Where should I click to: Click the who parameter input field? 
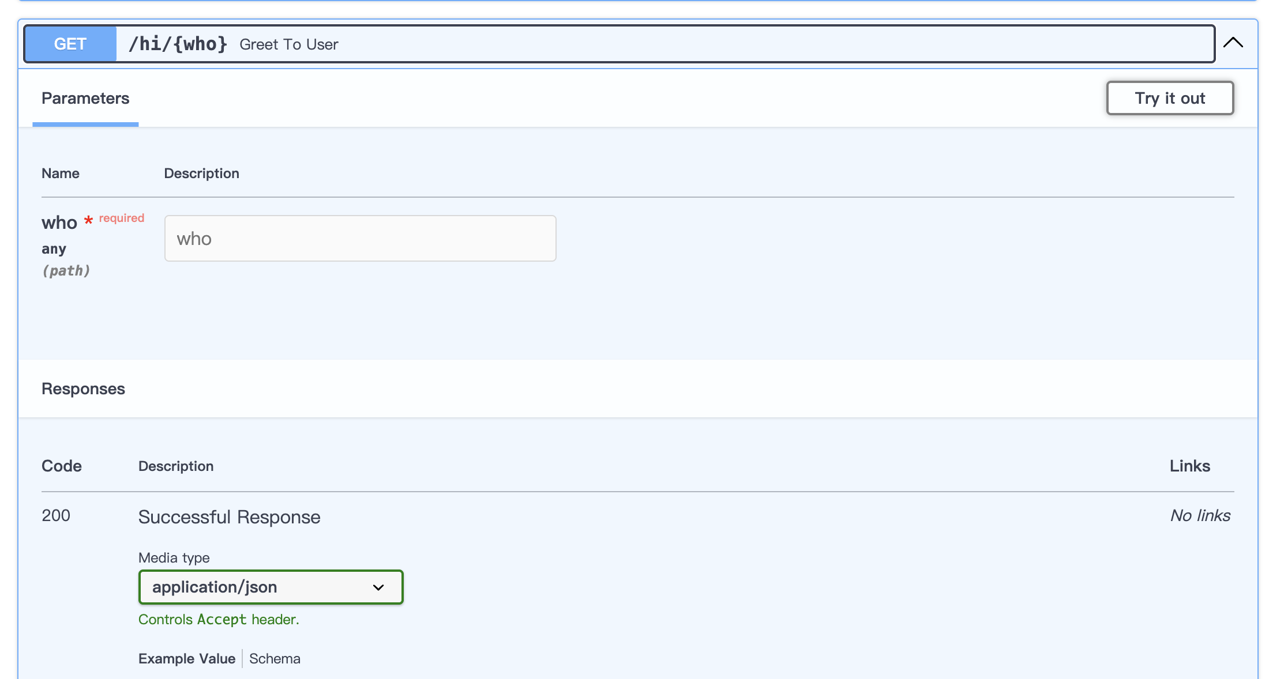360,238
